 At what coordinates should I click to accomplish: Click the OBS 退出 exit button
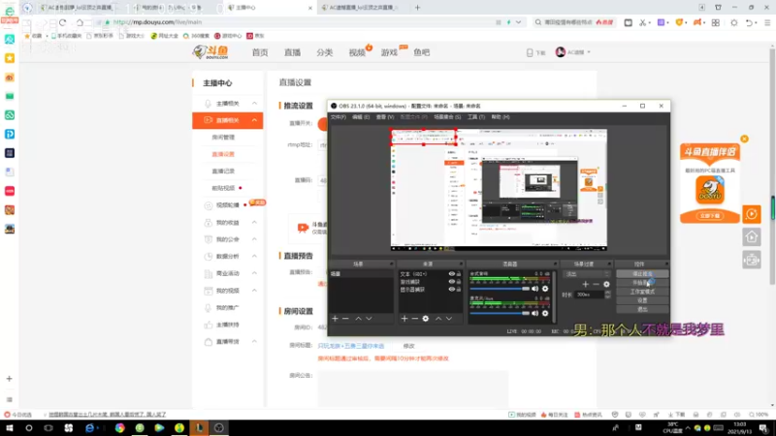coord(642,309)
